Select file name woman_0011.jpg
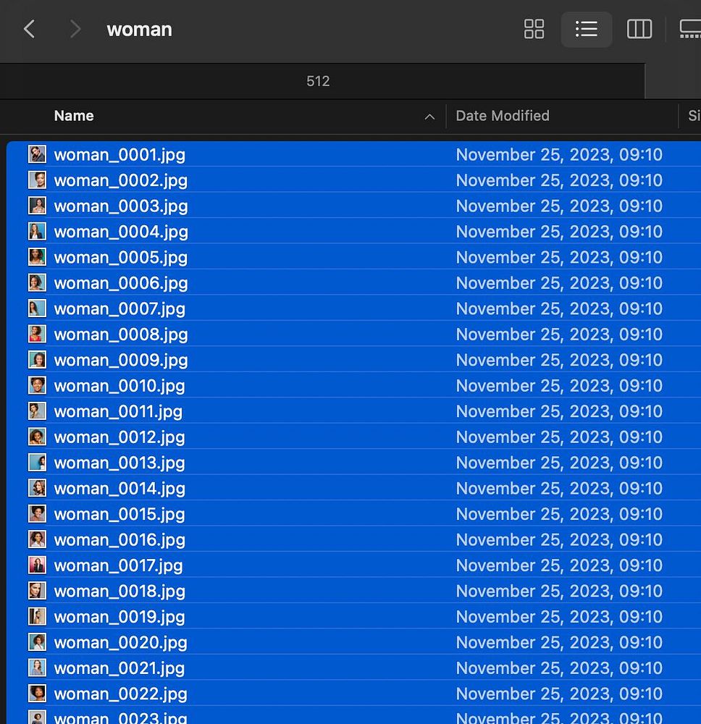 (x=118, y=412)
